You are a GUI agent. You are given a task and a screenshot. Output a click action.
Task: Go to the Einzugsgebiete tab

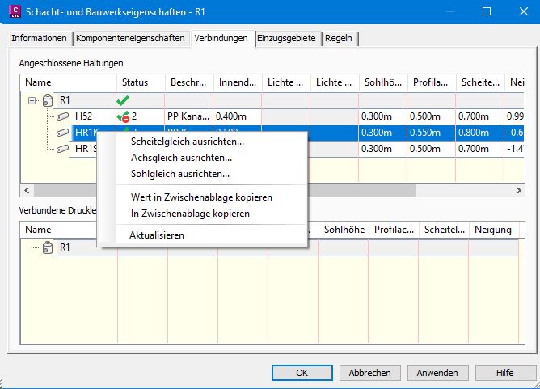click(x=286, y=38)
